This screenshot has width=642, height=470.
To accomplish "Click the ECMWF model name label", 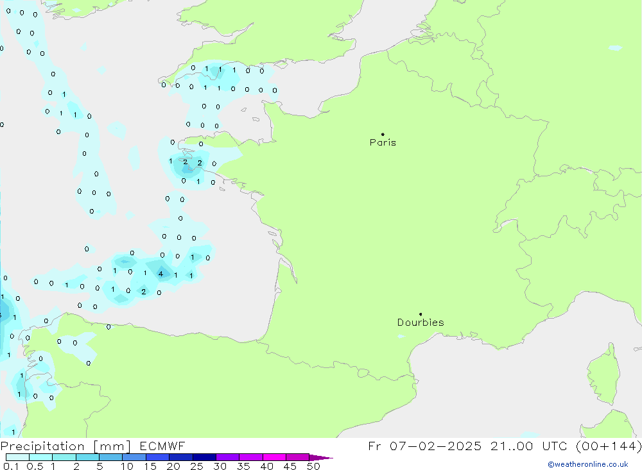I will [162, 446].
